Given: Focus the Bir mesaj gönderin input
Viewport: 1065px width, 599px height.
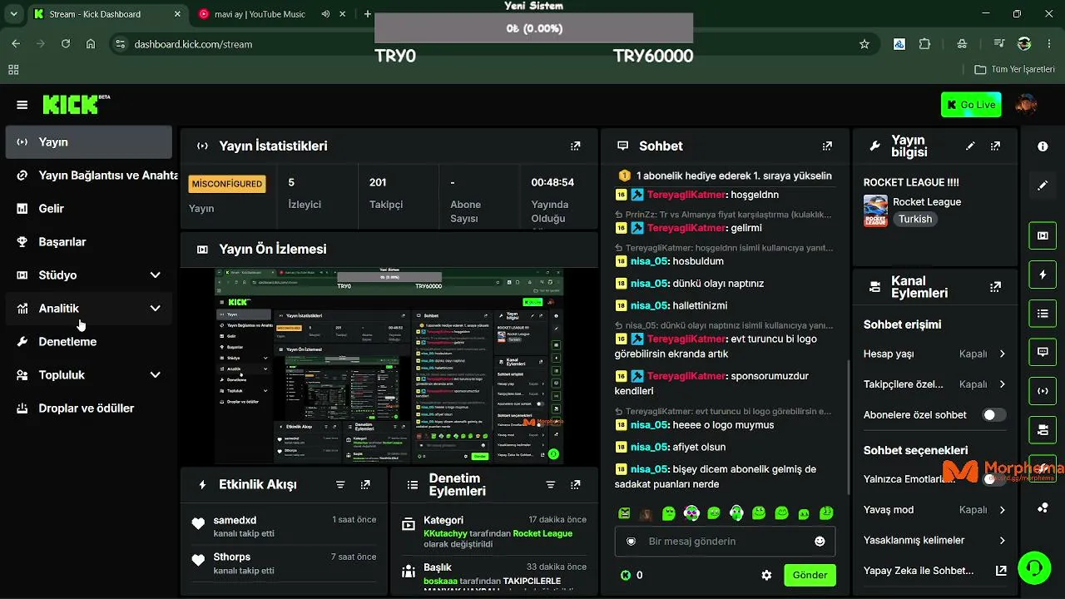Looking at the screenshot, I should coord(725,541).
